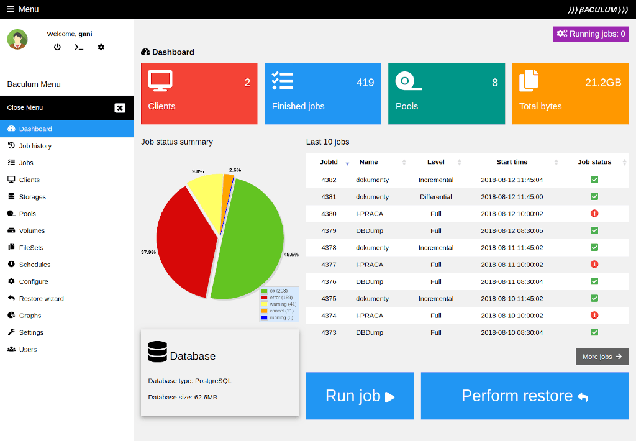Click the user avatar picture
The width and height of the screenshot is (636, 441).
pos(17,39)
